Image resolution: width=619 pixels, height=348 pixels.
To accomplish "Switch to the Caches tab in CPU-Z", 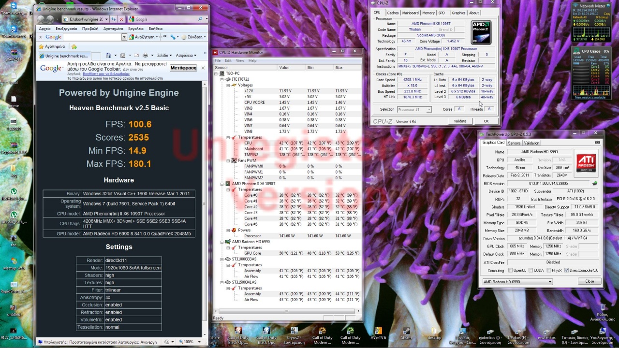I will (x=393, y=13).
